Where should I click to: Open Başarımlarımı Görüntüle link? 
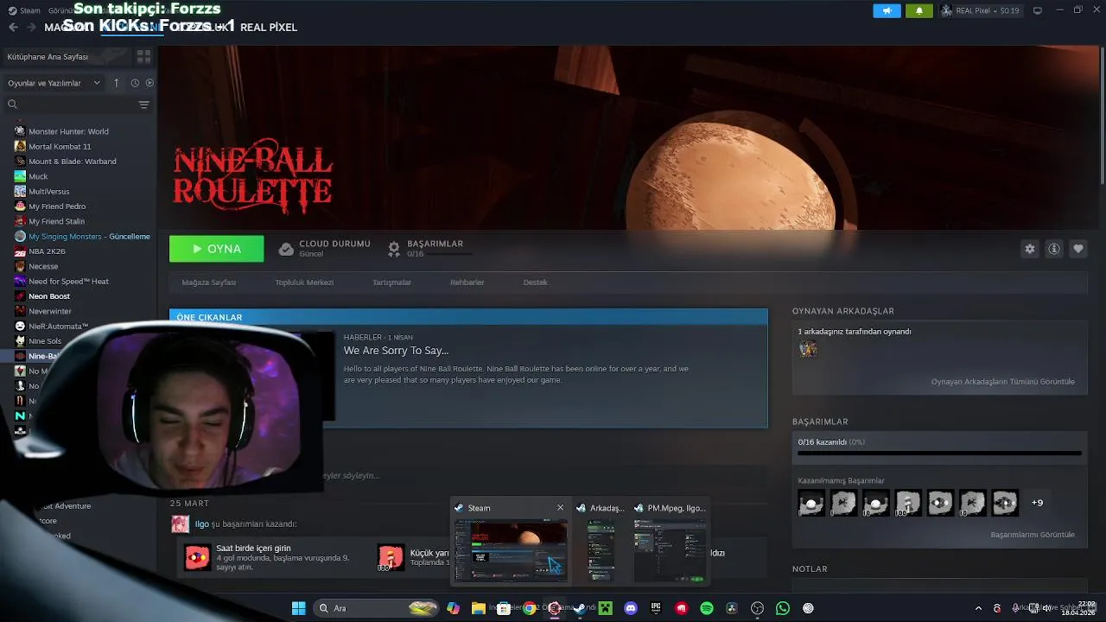point(1033,535)
